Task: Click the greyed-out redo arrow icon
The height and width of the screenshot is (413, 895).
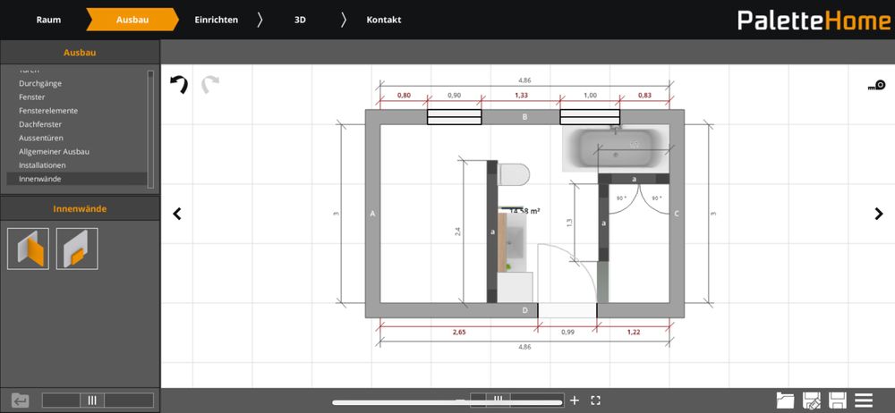Action: pyautogui.click(x=210, y=86)
